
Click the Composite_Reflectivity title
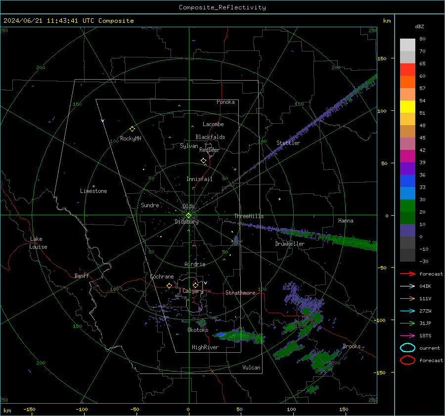point(222,7)
